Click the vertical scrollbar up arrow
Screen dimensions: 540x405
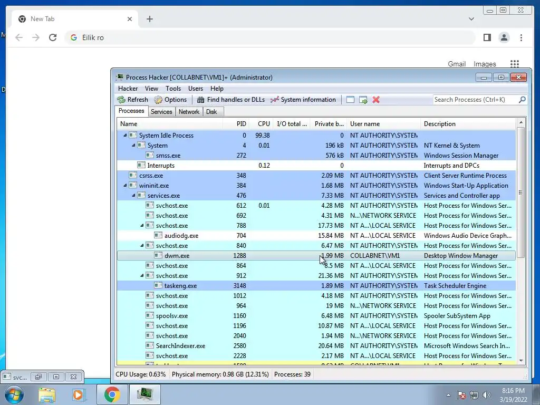point(520,122)
